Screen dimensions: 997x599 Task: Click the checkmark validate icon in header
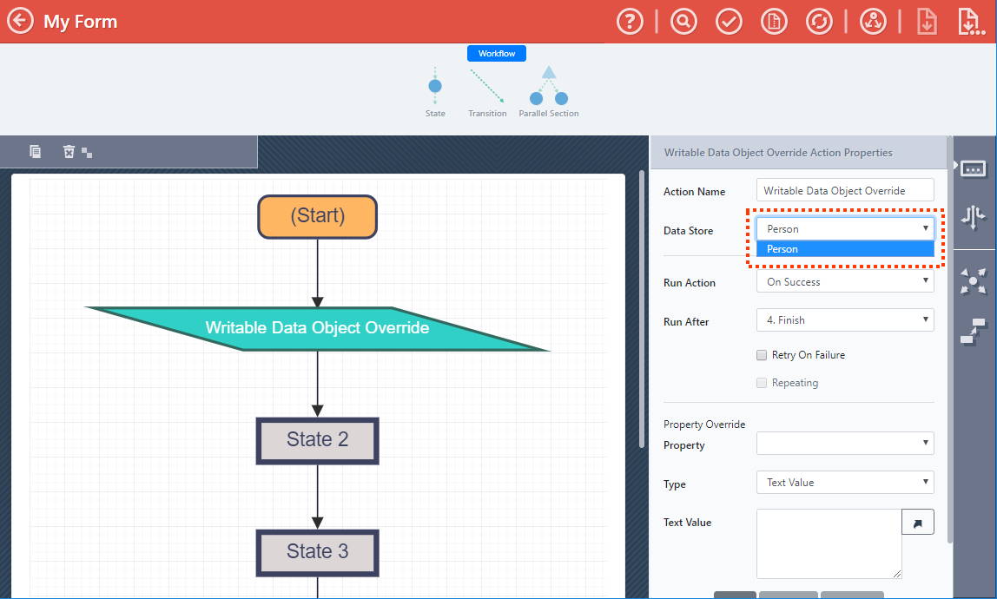coord(729,22)
